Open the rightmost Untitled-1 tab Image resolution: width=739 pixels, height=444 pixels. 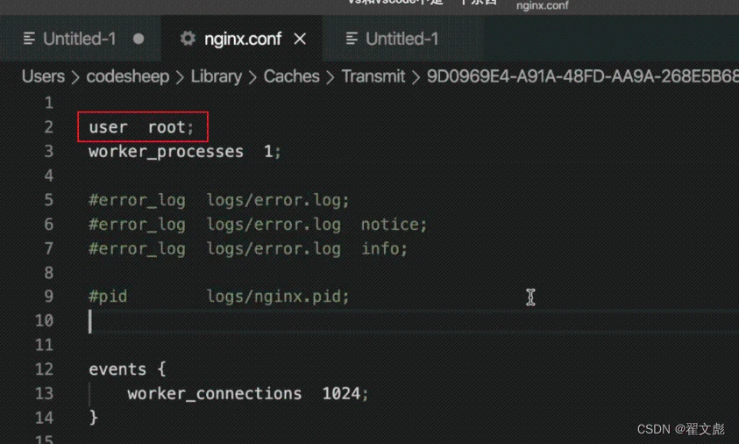[401, 39]
